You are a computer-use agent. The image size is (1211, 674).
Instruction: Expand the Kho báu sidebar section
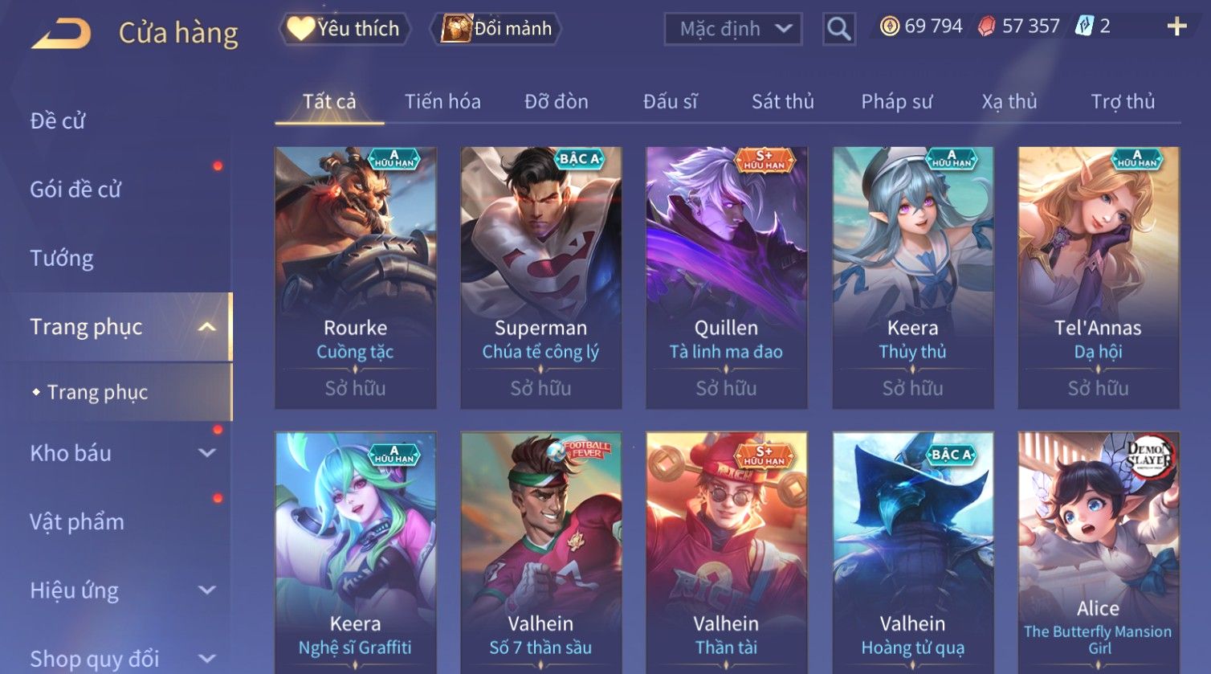tap(207, 453)
